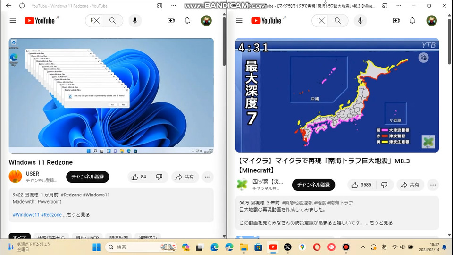Viewport: 453px width, 255px height.
Task: Start voice search in the left window
Action: 135,20
